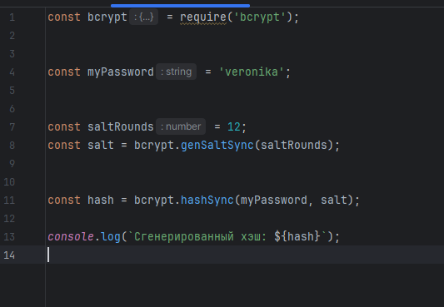Click the hashSync method name

pos(207,201)
